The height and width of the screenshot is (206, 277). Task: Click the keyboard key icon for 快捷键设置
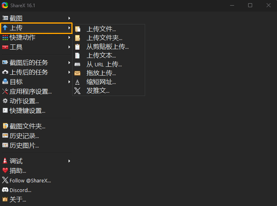click(x=5, y=110)
